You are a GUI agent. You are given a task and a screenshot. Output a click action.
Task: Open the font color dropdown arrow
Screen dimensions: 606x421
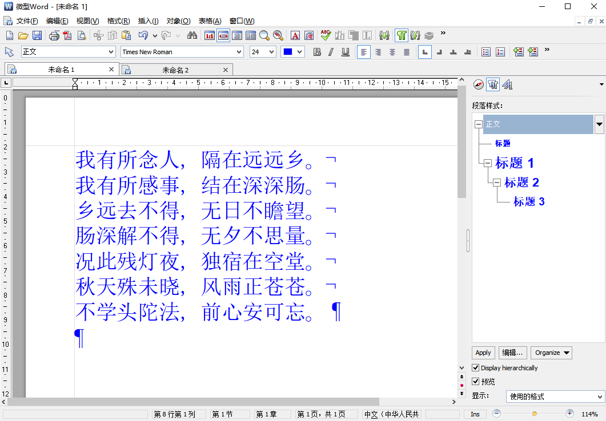coord(299,52)
